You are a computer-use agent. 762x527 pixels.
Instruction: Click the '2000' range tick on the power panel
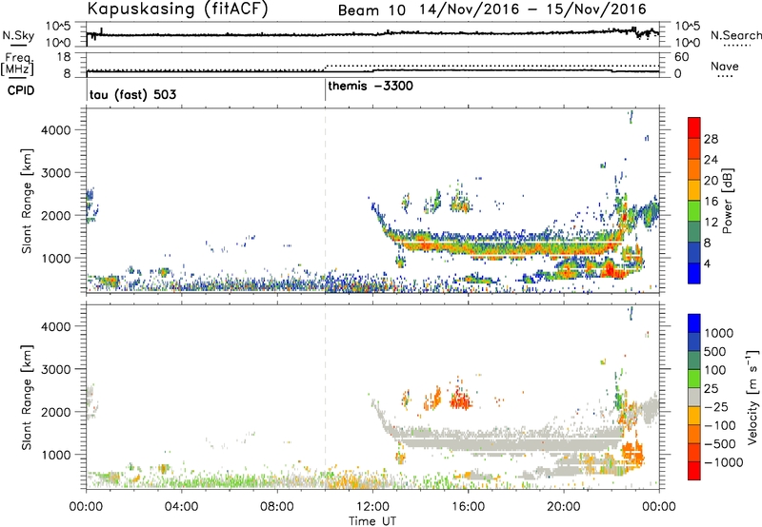55,215
